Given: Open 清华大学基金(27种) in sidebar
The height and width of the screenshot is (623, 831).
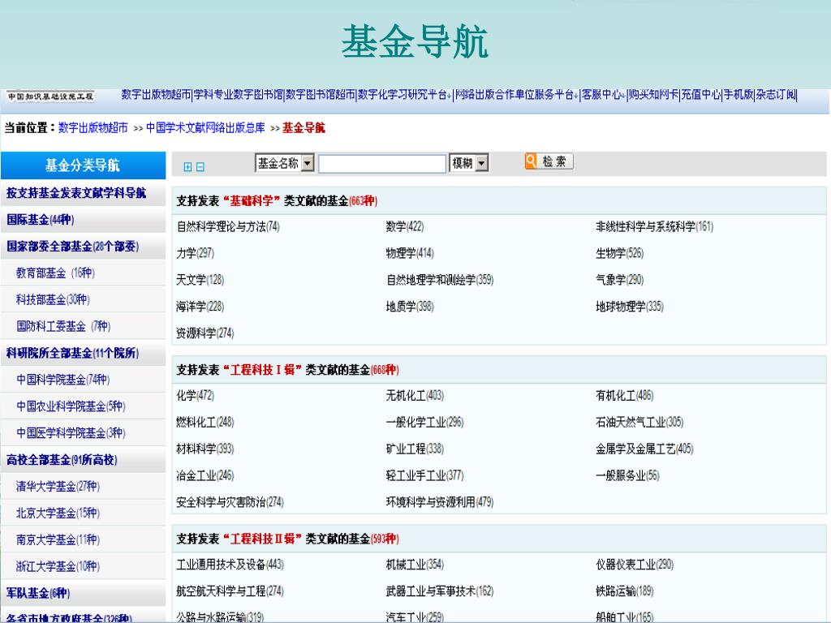Looking at the screenshot, I should 58,487.
